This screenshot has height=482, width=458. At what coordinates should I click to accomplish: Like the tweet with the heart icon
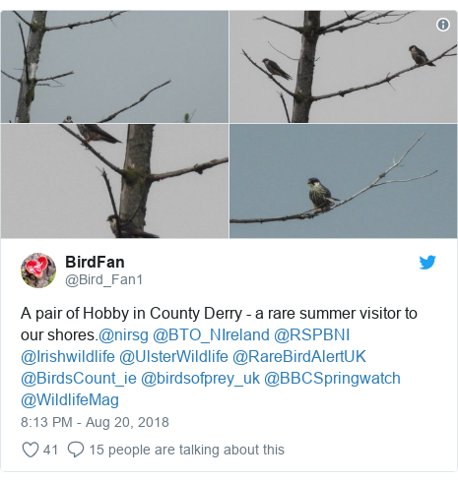tap(31, 450)
